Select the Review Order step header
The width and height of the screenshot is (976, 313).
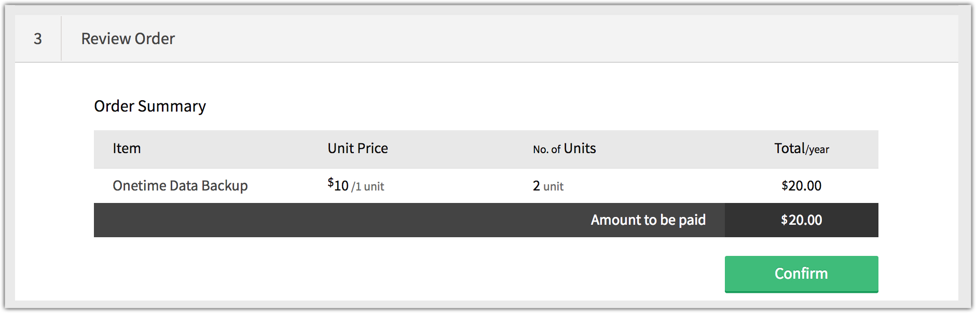[128, 38]
